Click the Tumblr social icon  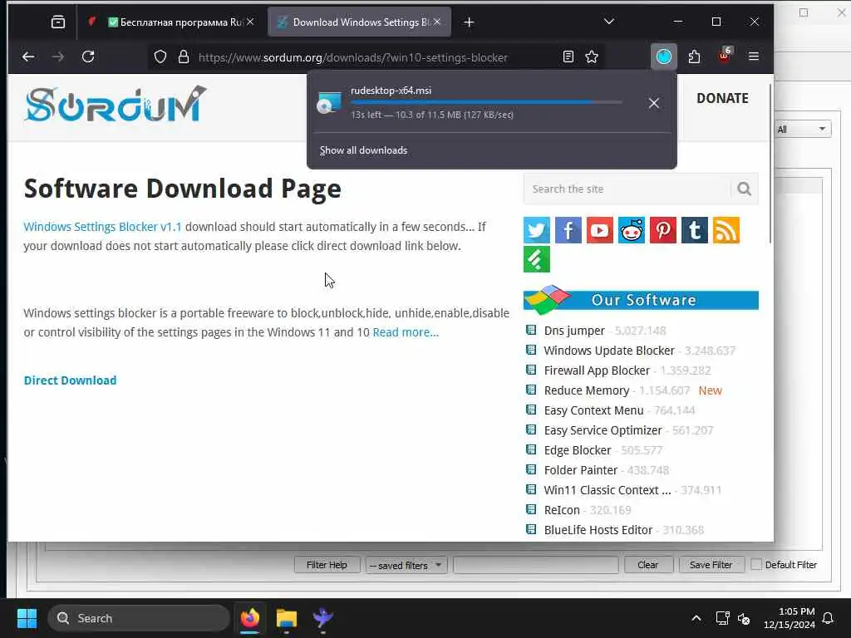[695, 230]
